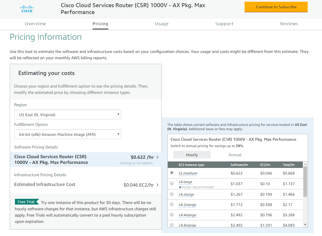Switch to the Usage tab
The height and width of the screenshot is (236, 322).
click(x=162, y=24)
